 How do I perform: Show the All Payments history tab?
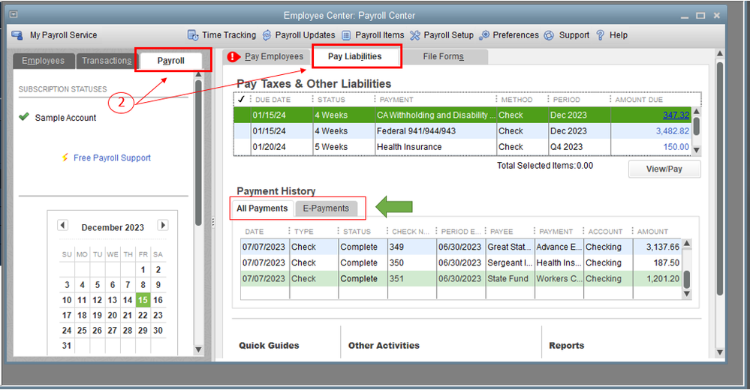coord(262,208)
